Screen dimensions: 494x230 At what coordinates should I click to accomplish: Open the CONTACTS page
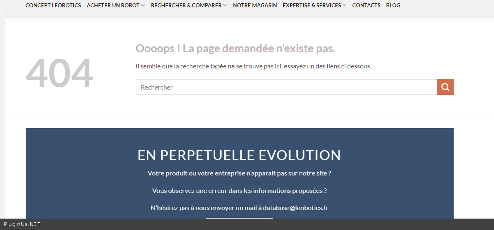click(x=366, y=5)
